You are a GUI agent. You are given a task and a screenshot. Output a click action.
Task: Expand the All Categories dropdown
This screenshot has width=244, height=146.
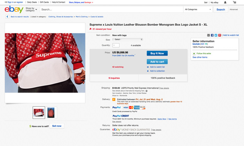tap(198, 9)
